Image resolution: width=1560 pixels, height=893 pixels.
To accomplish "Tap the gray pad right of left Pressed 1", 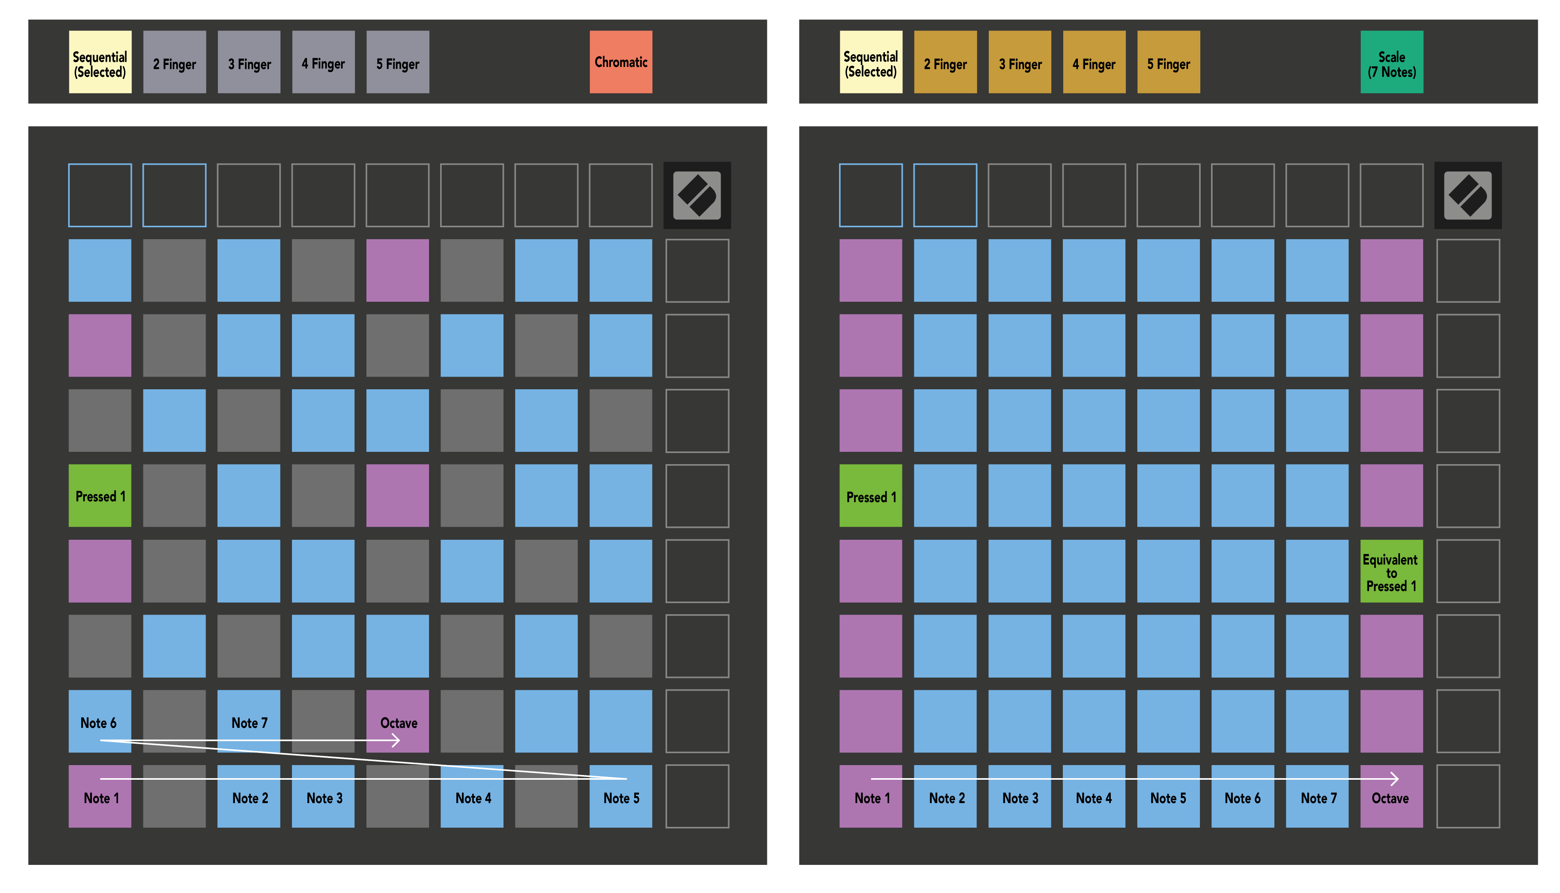I will [x=175, y=495].
